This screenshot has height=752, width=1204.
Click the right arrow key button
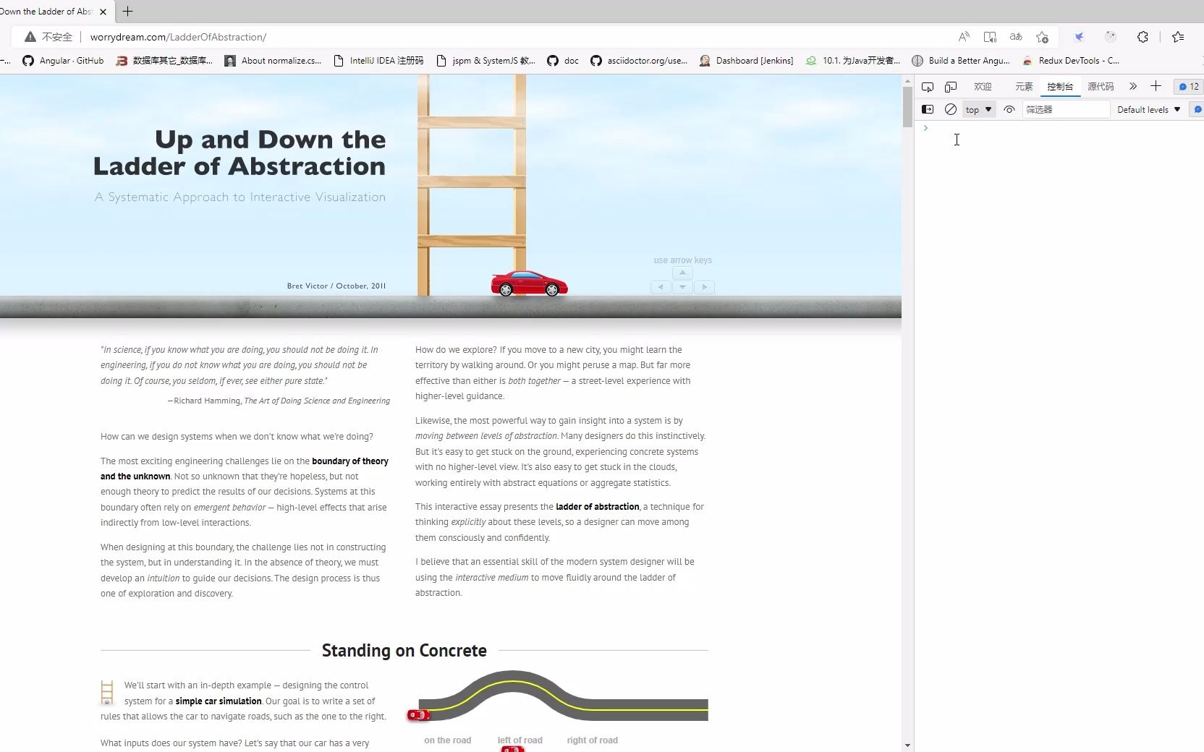(704, 287)
